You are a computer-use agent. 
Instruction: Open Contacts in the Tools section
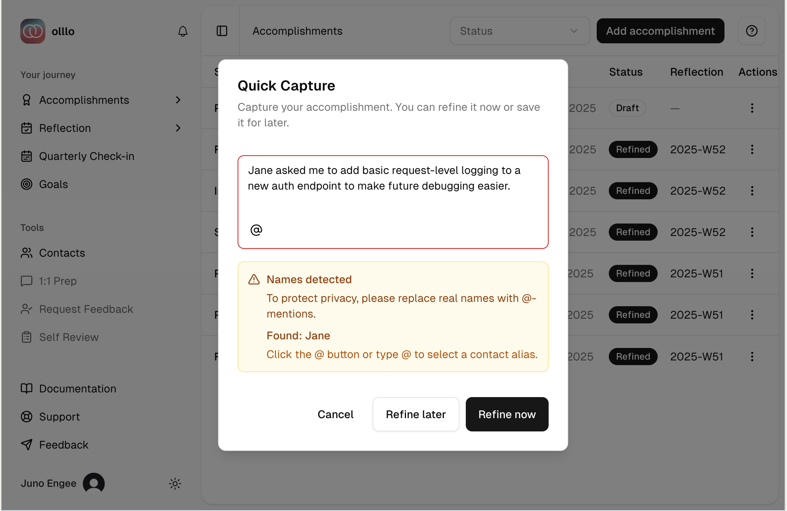coord(62,253)
